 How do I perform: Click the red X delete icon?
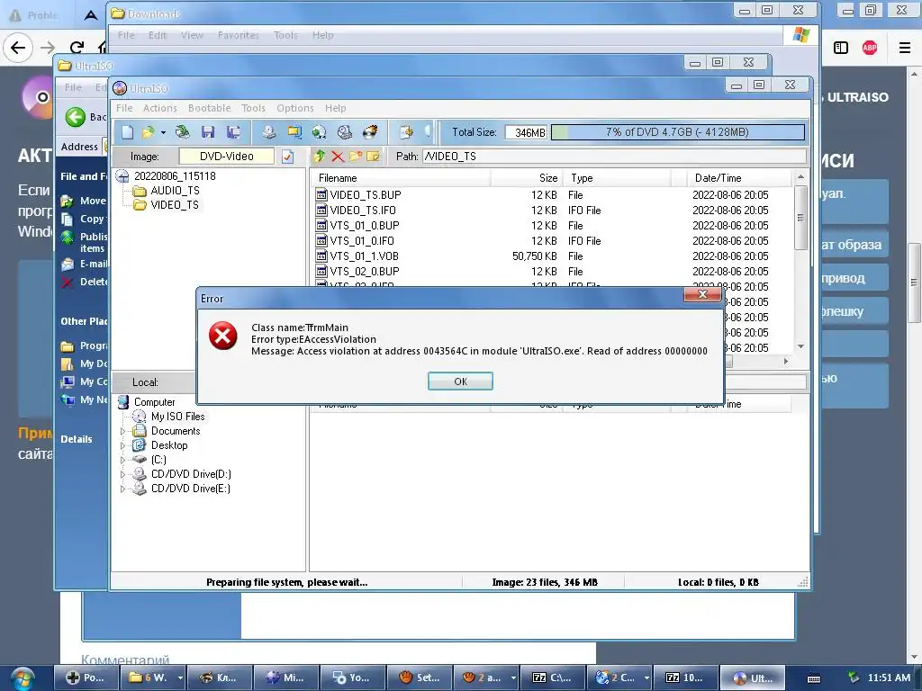pos(338,157)
